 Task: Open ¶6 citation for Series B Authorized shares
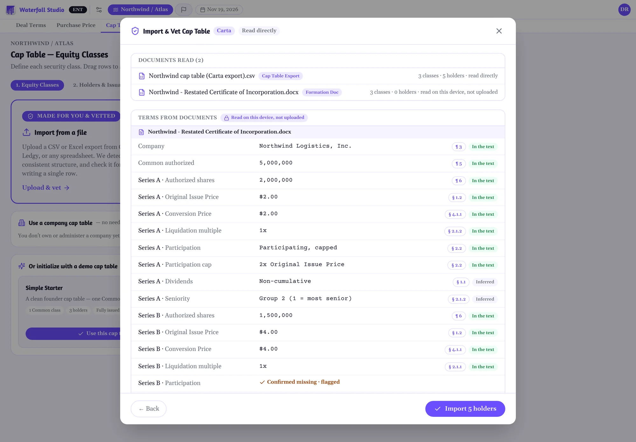coord(459,316)
